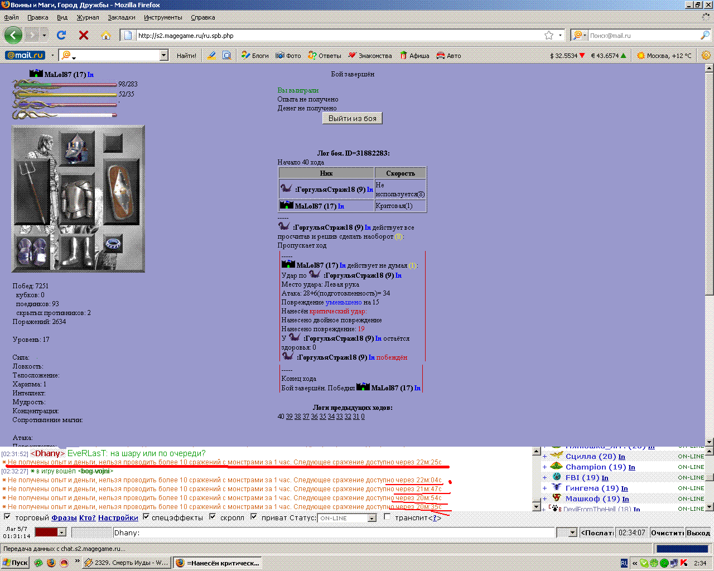Toggle the приват checkbox
Screen dimensions: 714x571
254,517
